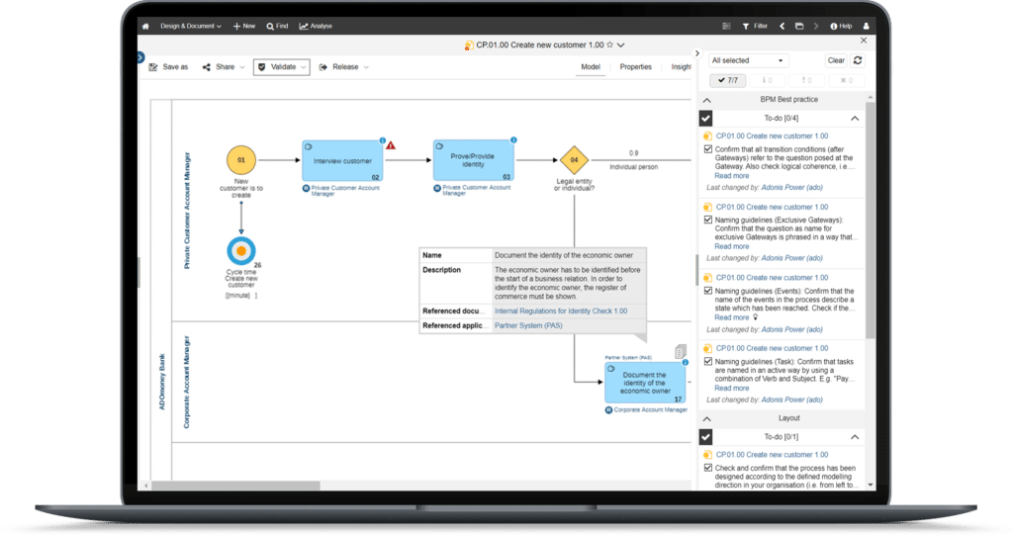The height and width of the screenshot is (535, 1013).
Task: Click the Clear button
Action: 836,60
